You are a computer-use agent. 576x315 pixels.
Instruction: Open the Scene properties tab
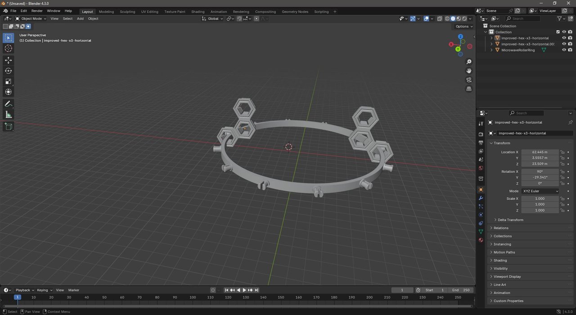pyautogui.click(x=481, y=160)
